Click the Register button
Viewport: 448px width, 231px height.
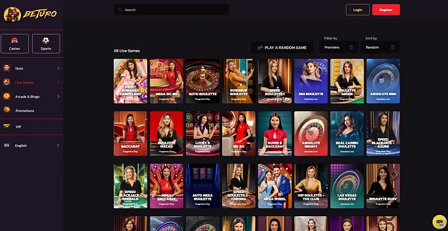click(386, 10)
